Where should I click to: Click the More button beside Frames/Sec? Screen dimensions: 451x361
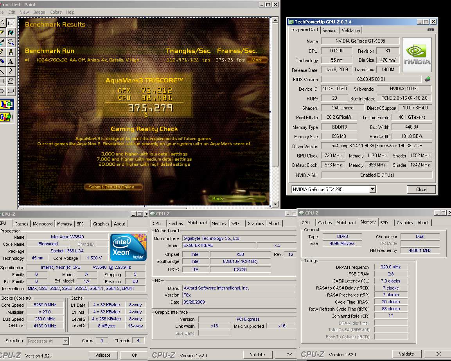pyautogui.click(x=257, y=60)
